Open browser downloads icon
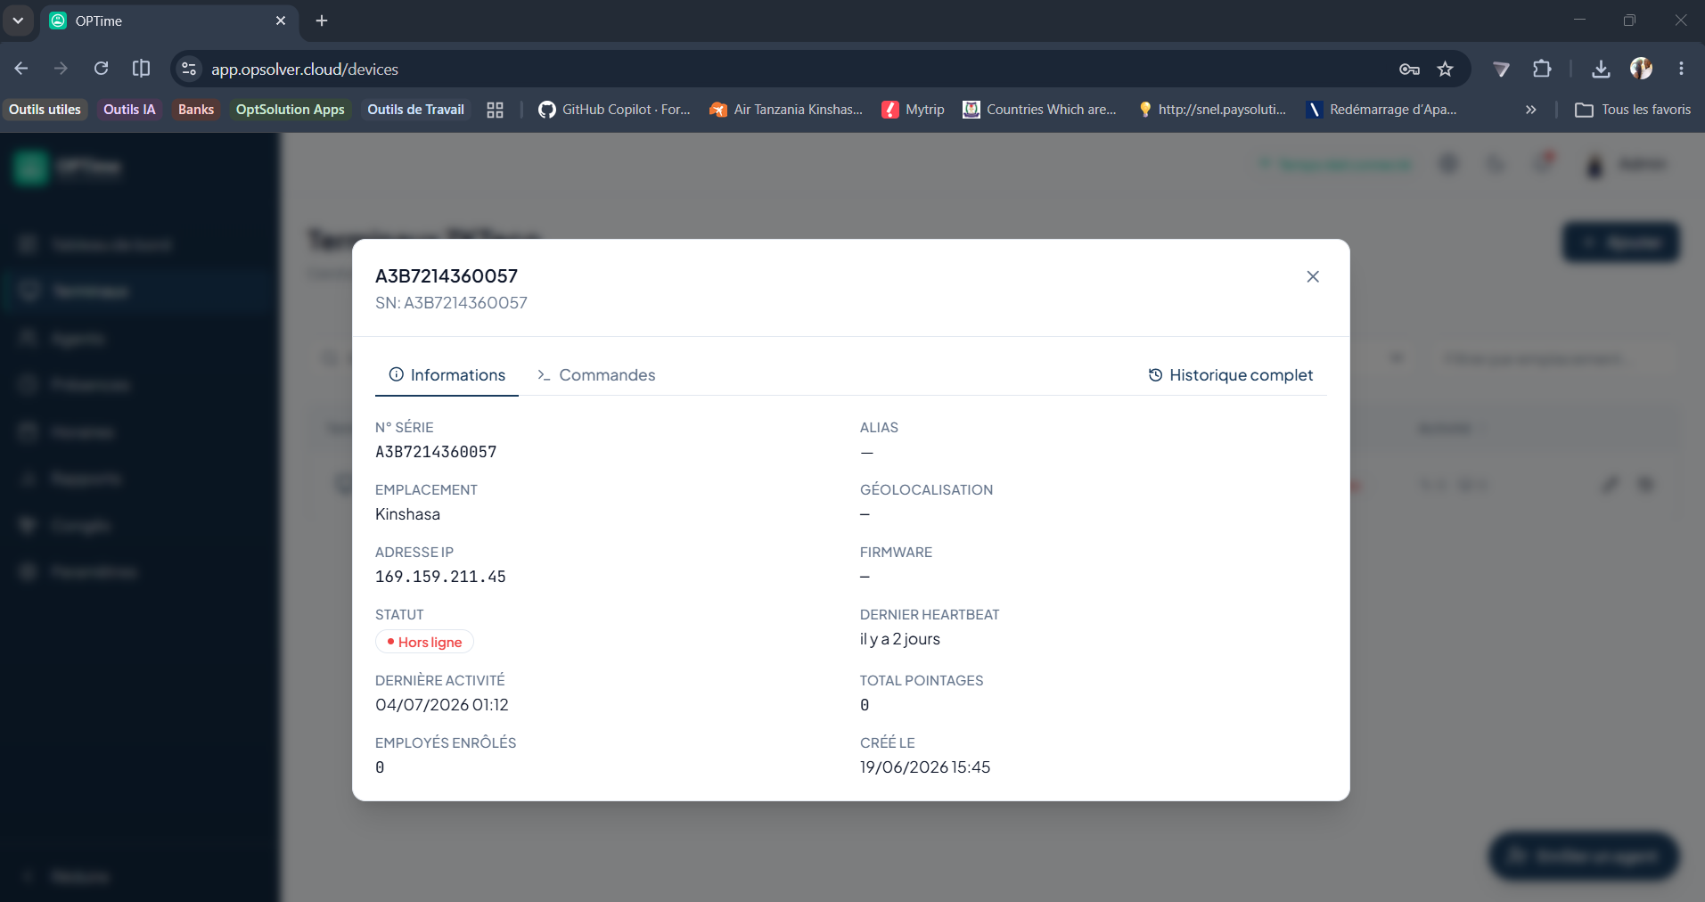Screen dimensions: 1705x902 [x=1601, y=69]
